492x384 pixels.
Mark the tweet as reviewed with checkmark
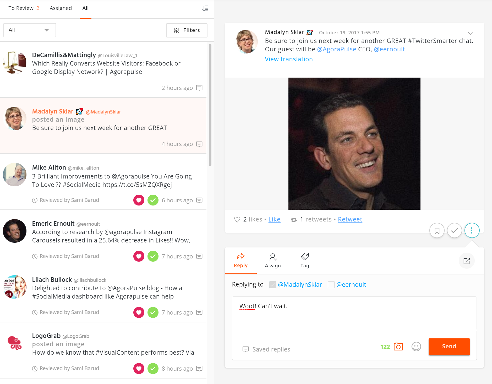tap(455, 231)
